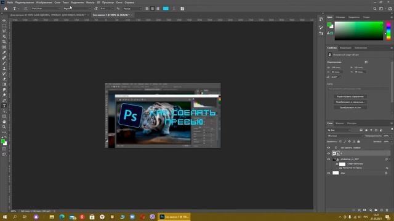
Task: Toggle visibility of photoshop_cc layer
Action: 329,159
